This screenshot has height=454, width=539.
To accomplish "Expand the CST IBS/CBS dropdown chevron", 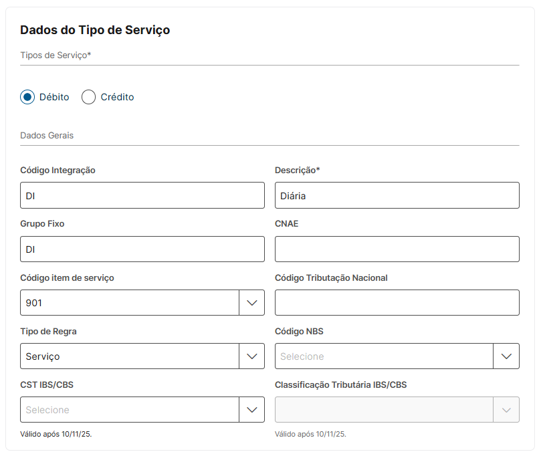I will (251, 410).
